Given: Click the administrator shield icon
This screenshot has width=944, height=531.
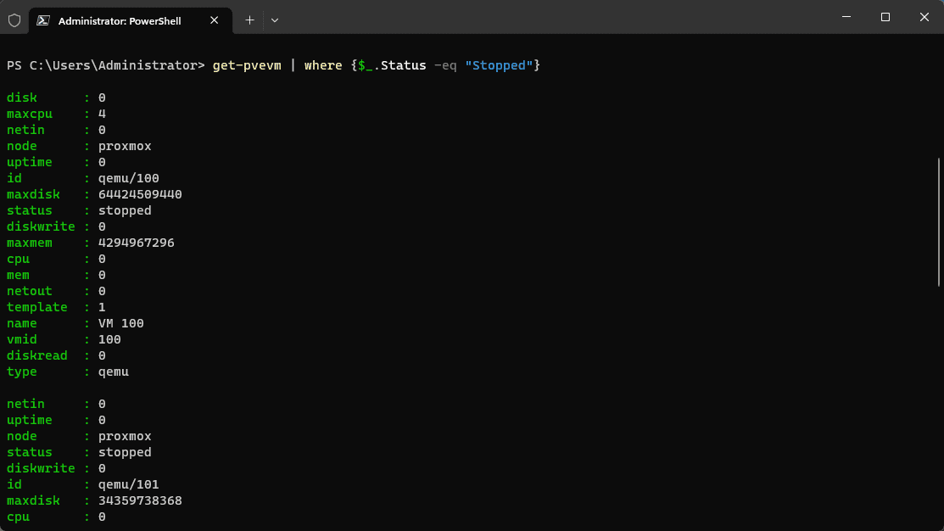Looking at the screenshot, I should 14,20.
